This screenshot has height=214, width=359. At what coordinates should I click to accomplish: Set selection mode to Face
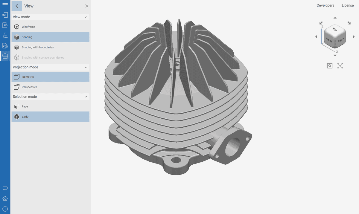click(51, 106)
